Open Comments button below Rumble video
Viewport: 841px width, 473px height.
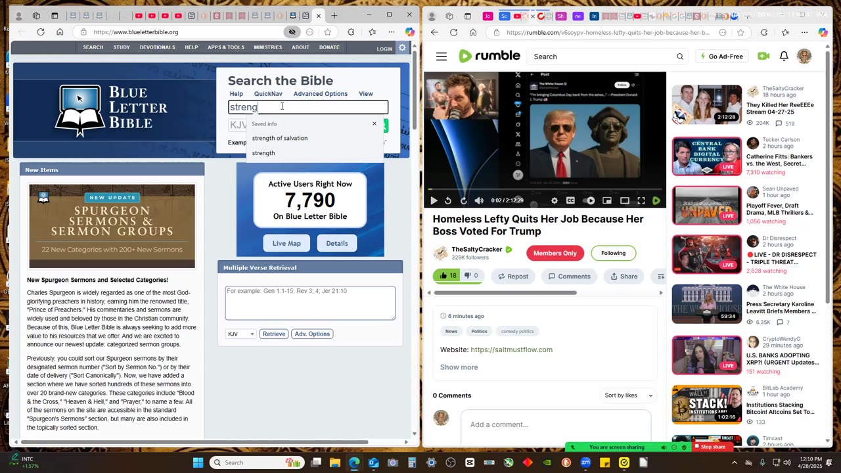pyautogui.click(x=569, y=277)
